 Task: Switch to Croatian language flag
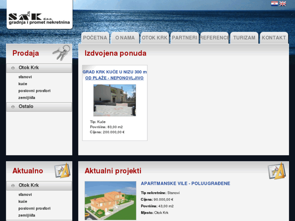[x=274, y=4]
